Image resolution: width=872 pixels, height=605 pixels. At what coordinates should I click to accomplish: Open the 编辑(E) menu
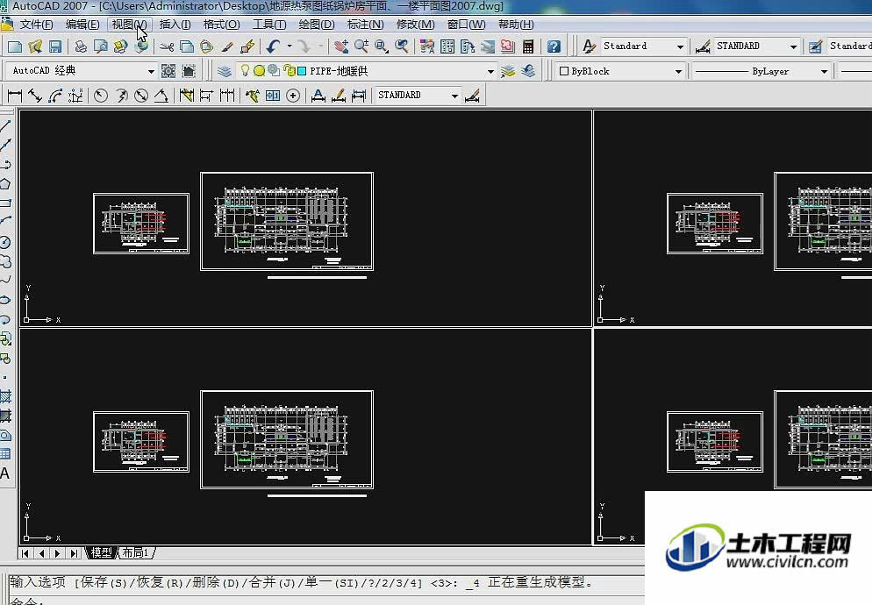coord(82,25)
